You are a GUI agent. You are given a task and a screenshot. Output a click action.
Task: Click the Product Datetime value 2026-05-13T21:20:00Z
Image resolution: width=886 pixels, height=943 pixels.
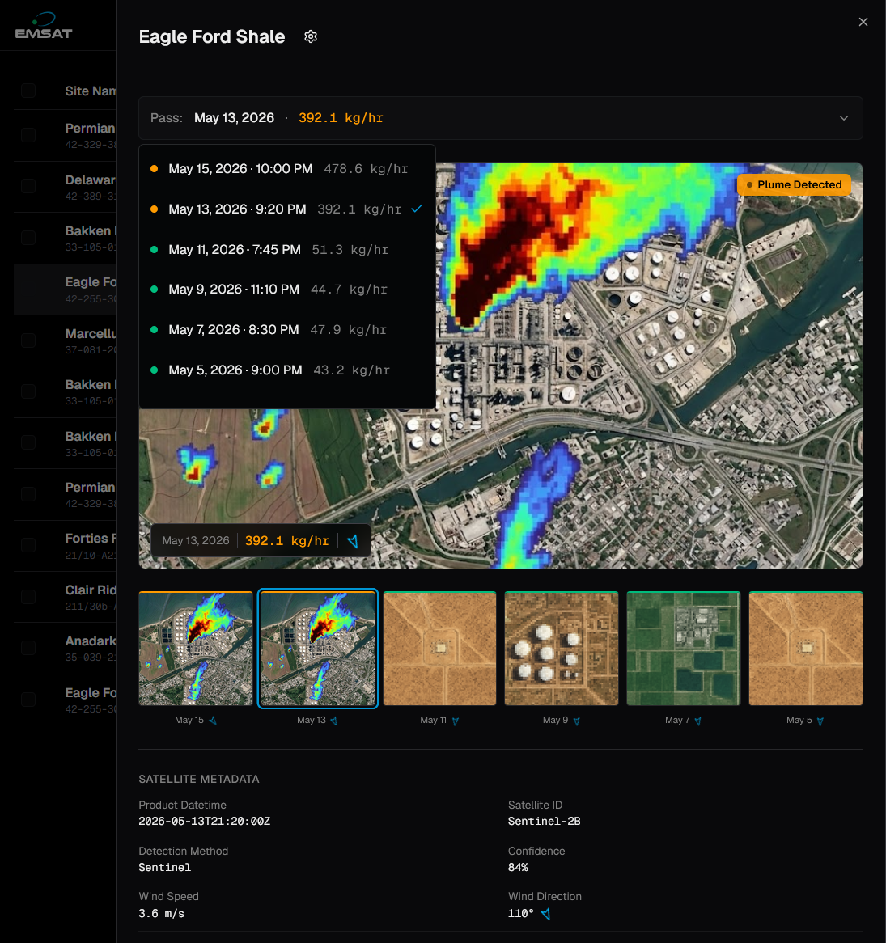[205, 822]
